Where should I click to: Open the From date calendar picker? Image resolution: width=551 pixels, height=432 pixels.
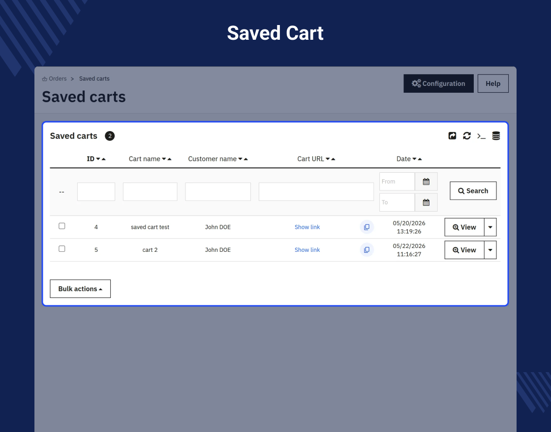[426, 182]
